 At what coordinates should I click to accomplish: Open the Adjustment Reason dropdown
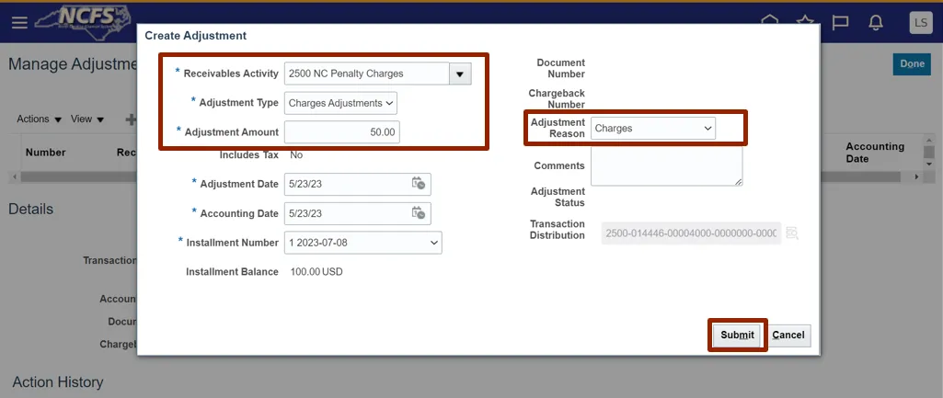coord(653,128)
